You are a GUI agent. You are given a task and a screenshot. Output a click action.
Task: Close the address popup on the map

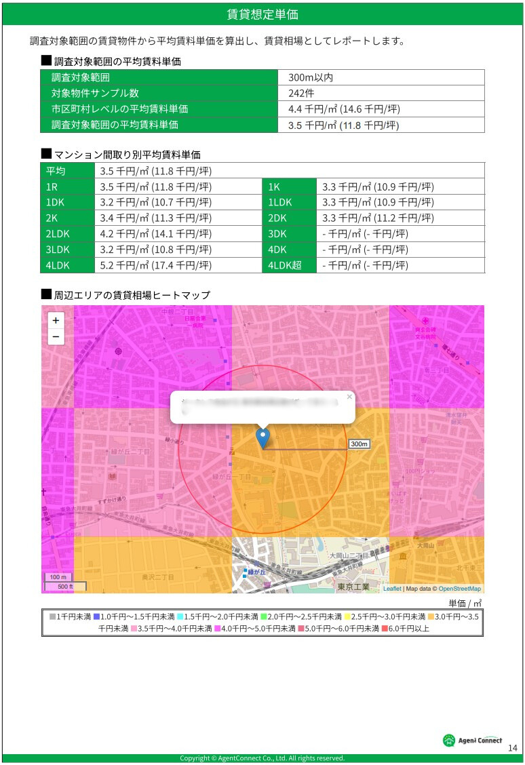coord(349,397)
